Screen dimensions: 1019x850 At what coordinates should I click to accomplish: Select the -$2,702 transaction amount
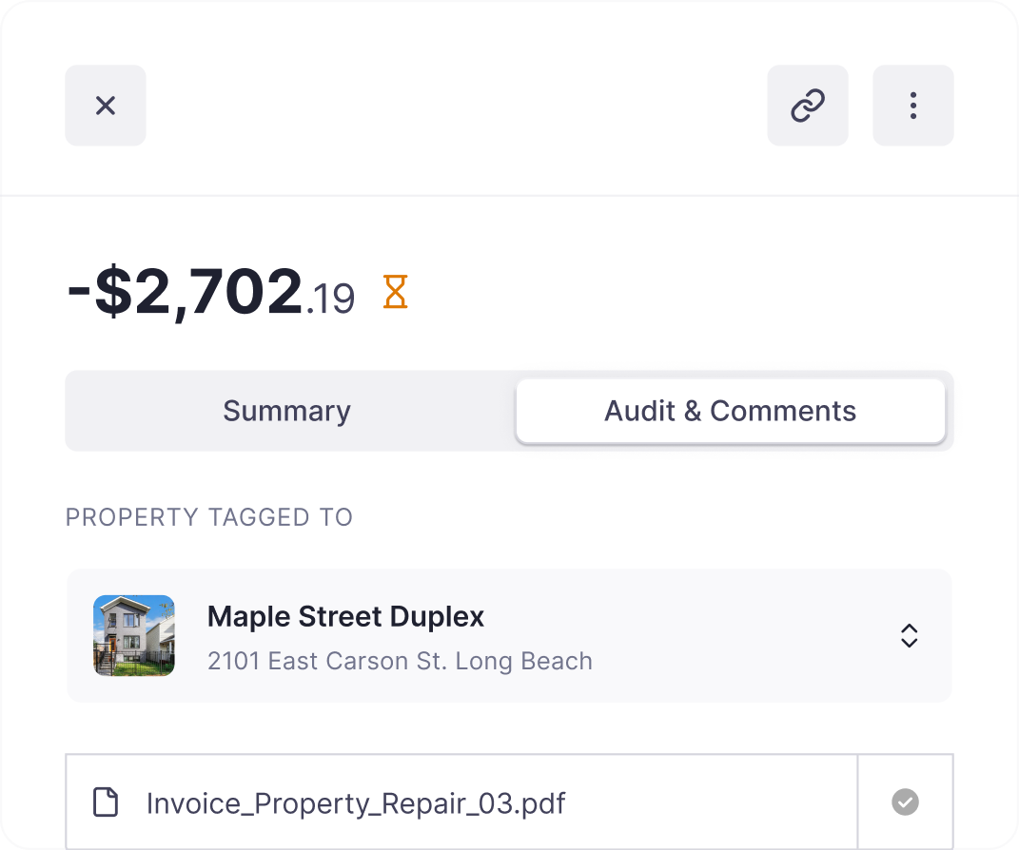[185, 292]
